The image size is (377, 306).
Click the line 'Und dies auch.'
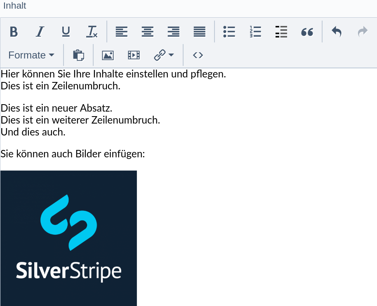(33, 132)
